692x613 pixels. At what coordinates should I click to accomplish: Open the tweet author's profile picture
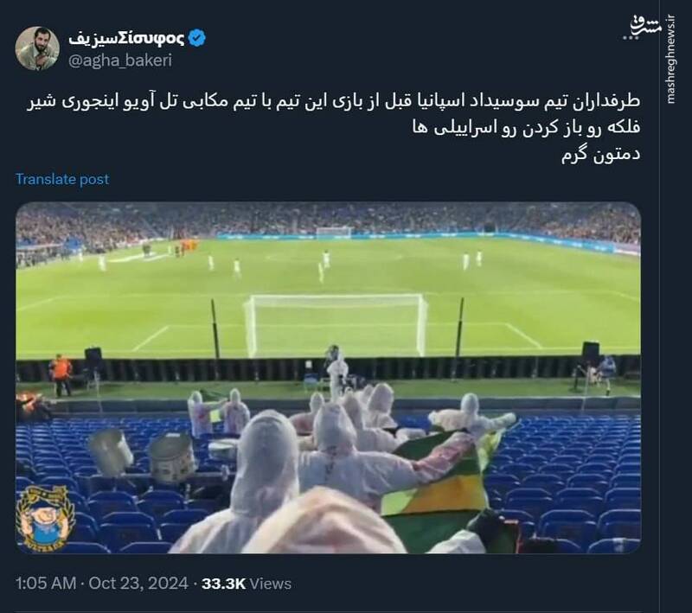point(37,48)
